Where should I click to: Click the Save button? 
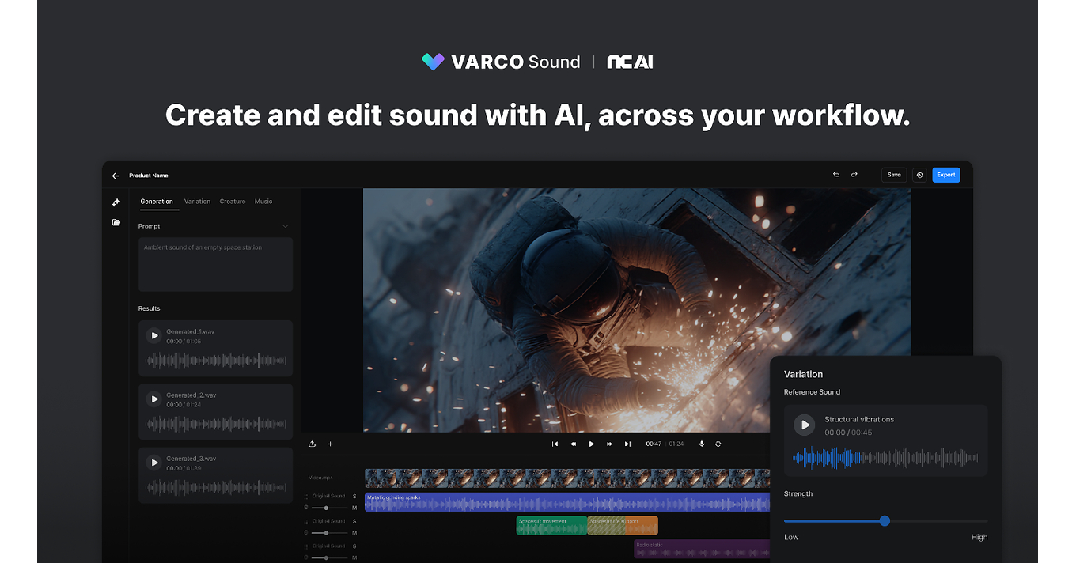pos(894,175)
